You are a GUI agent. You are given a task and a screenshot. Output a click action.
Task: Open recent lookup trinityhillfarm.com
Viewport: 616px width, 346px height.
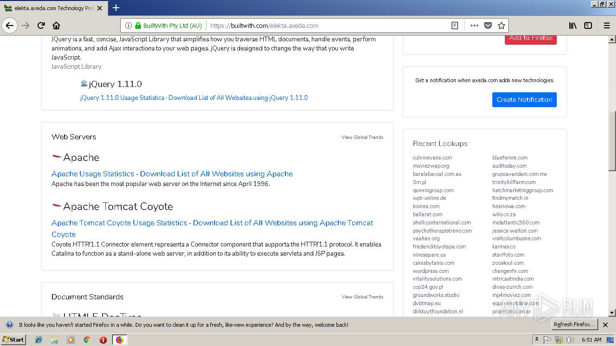pyautogui.click(x=513, y=182)
